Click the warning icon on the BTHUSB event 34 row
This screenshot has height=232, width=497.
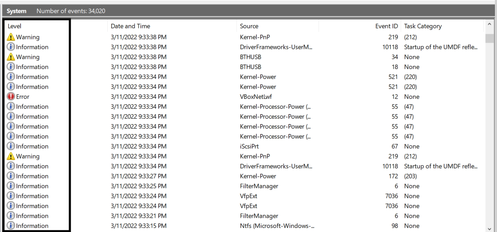[11, 57]
